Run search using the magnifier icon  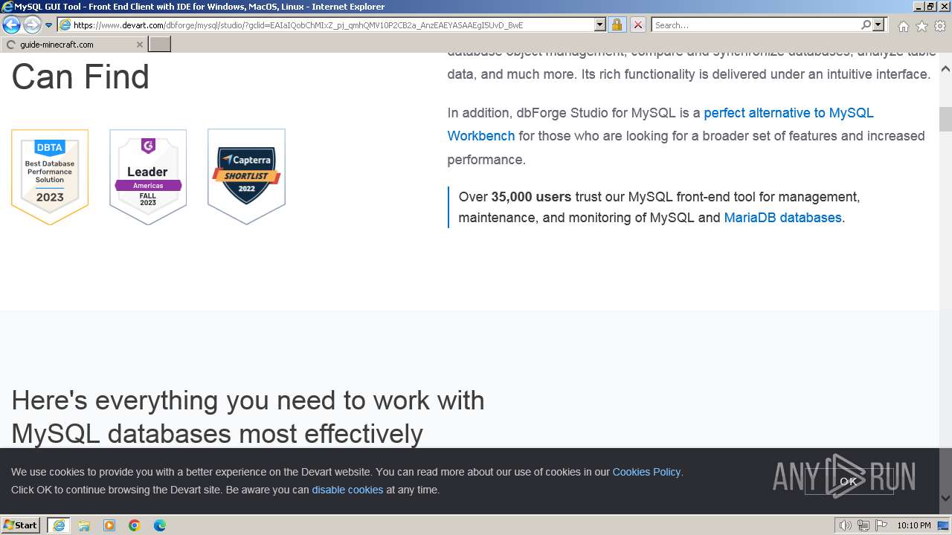click(x=866, y=25)
